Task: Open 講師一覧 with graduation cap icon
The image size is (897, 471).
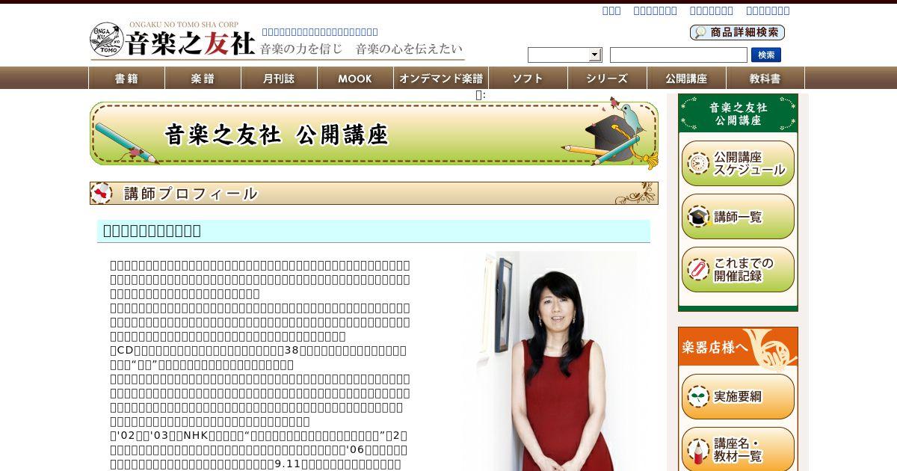Action: 738,217
